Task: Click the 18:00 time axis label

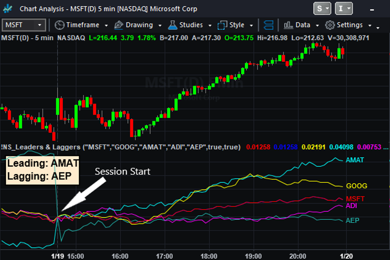Action: click(209, 256)
